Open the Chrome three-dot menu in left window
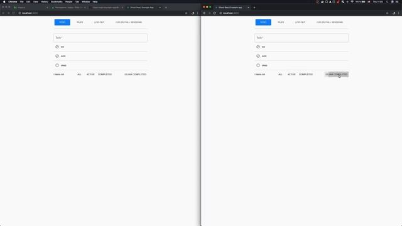 [197, 13]
